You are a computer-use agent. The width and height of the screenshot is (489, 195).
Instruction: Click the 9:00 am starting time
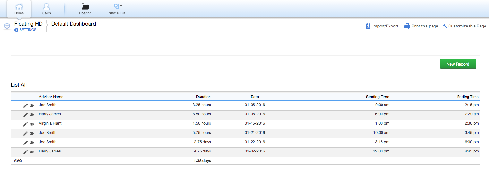[382, 105]
